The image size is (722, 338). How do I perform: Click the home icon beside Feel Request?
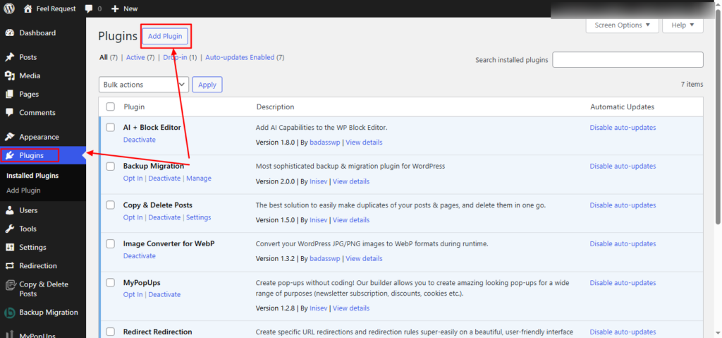[x=28, y=8]
